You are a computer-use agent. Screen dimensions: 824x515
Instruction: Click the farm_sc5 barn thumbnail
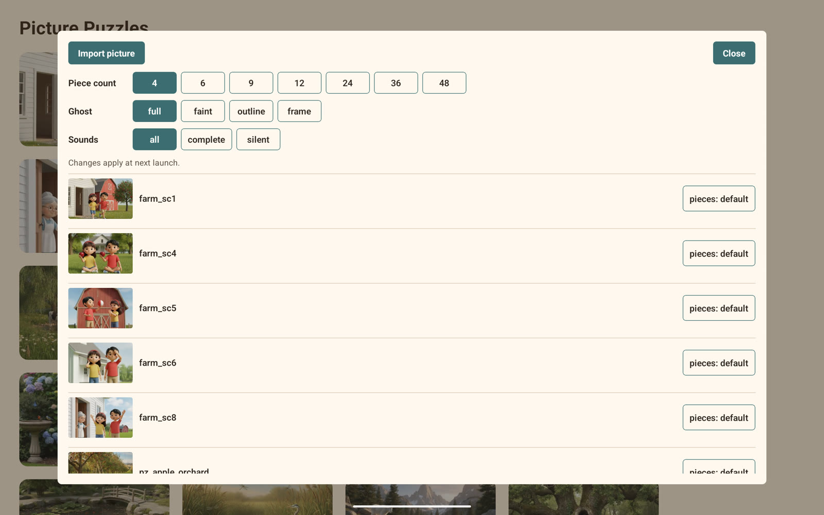coord(100,308)
